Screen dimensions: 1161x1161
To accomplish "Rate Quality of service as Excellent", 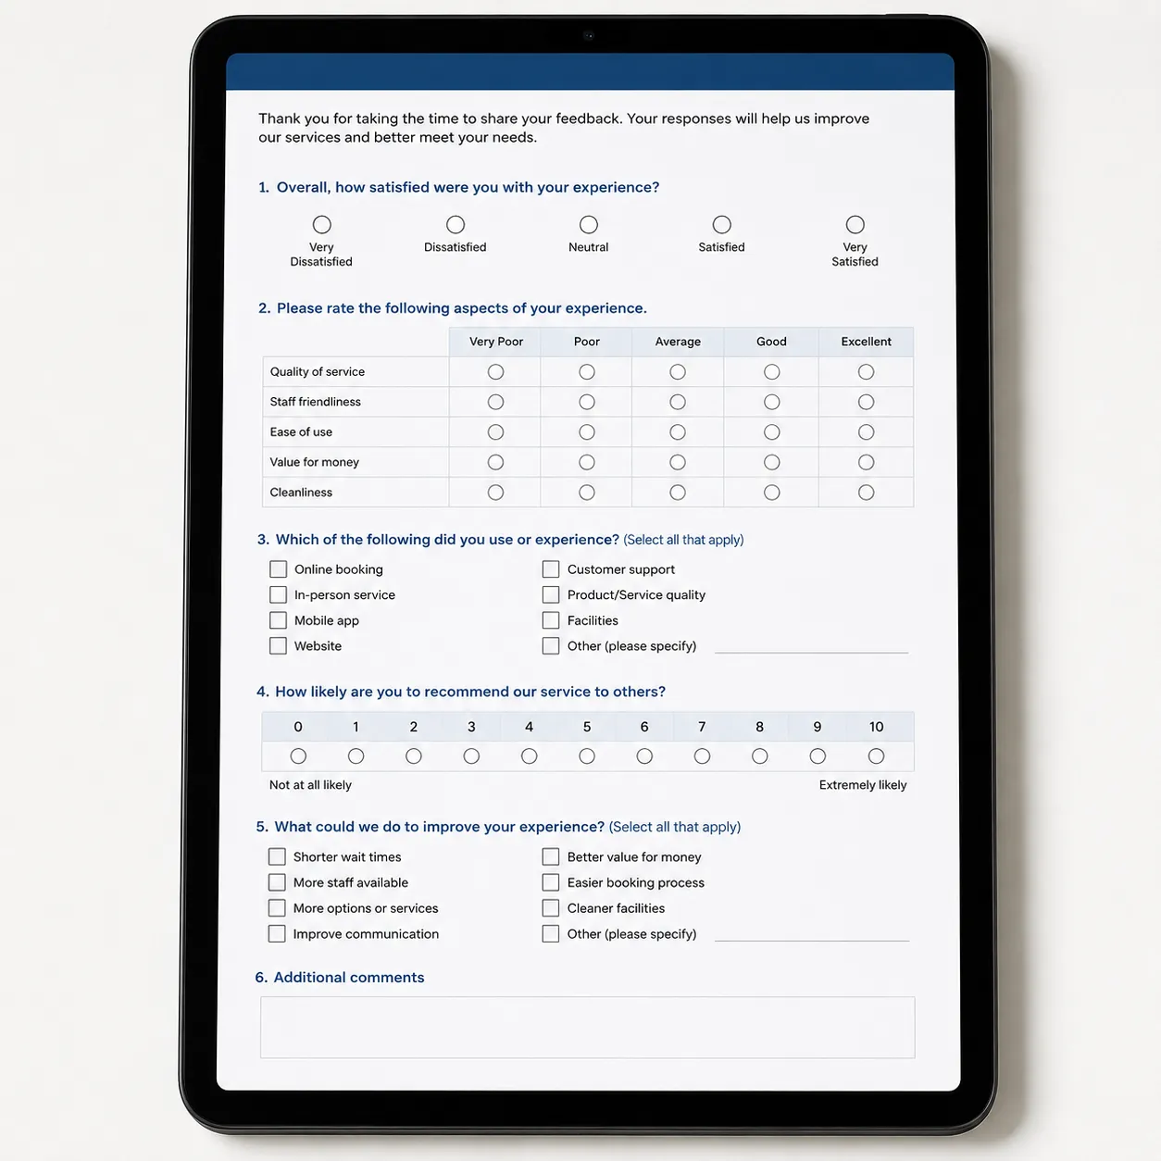I will (866, 372).
